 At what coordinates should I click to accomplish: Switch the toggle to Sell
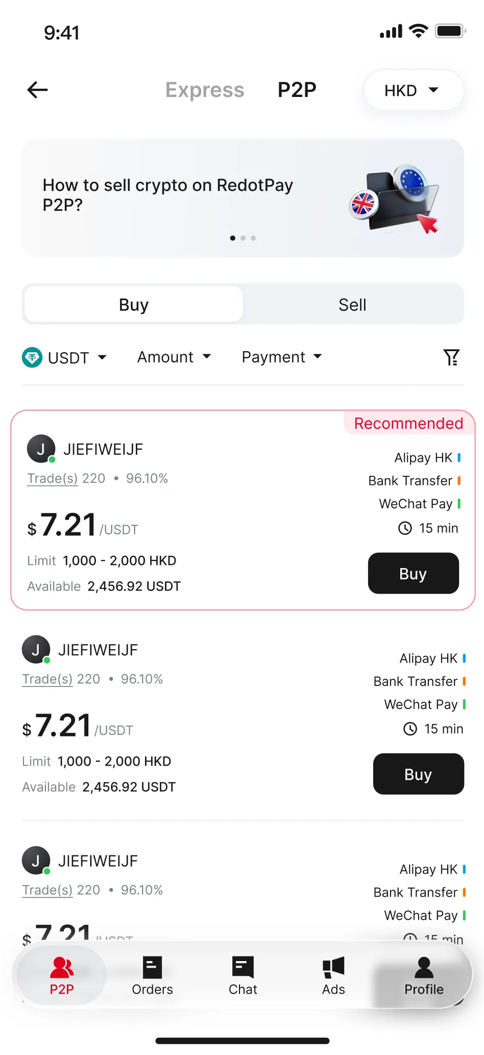tap(352, 305)
